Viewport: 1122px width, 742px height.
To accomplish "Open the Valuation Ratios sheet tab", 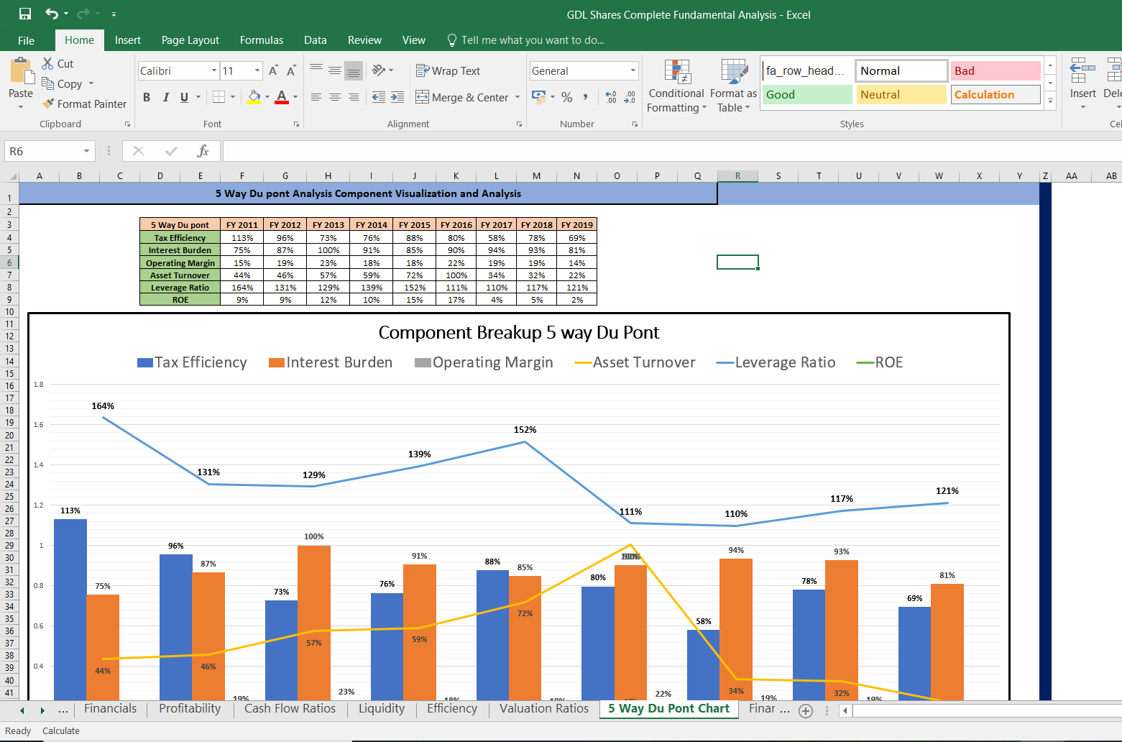I will click(x=544, y=708).
